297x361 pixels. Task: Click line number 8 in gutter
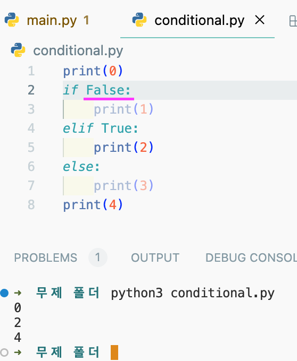(31, 205)
